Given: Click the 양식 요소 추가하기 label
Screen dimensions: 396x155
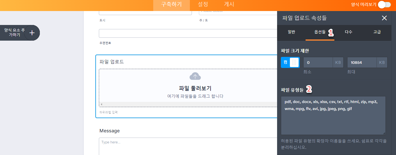Looking at the screenshot, I should 14,32.
